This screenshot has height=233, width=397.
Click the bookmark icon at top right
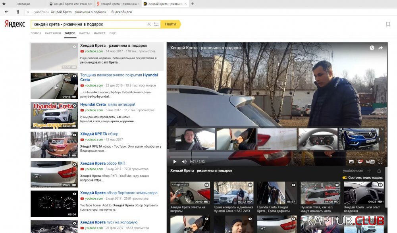tap(388, 24)
